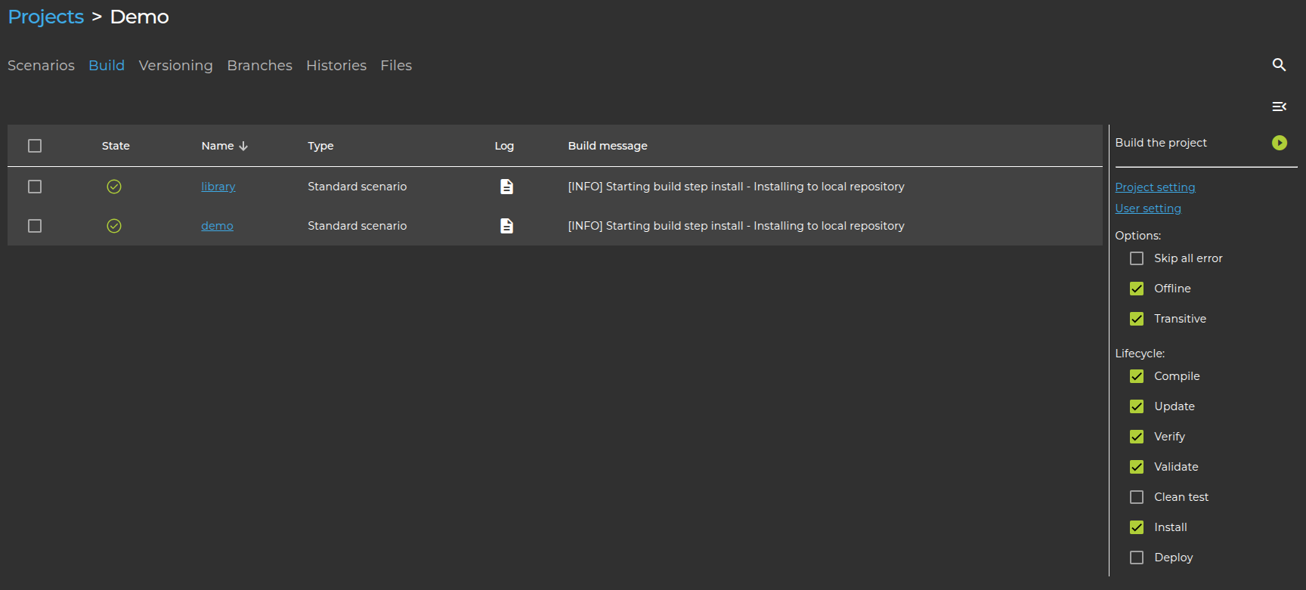
Task: Click Standard scenario type in demo row
Action: pos(357,226)
